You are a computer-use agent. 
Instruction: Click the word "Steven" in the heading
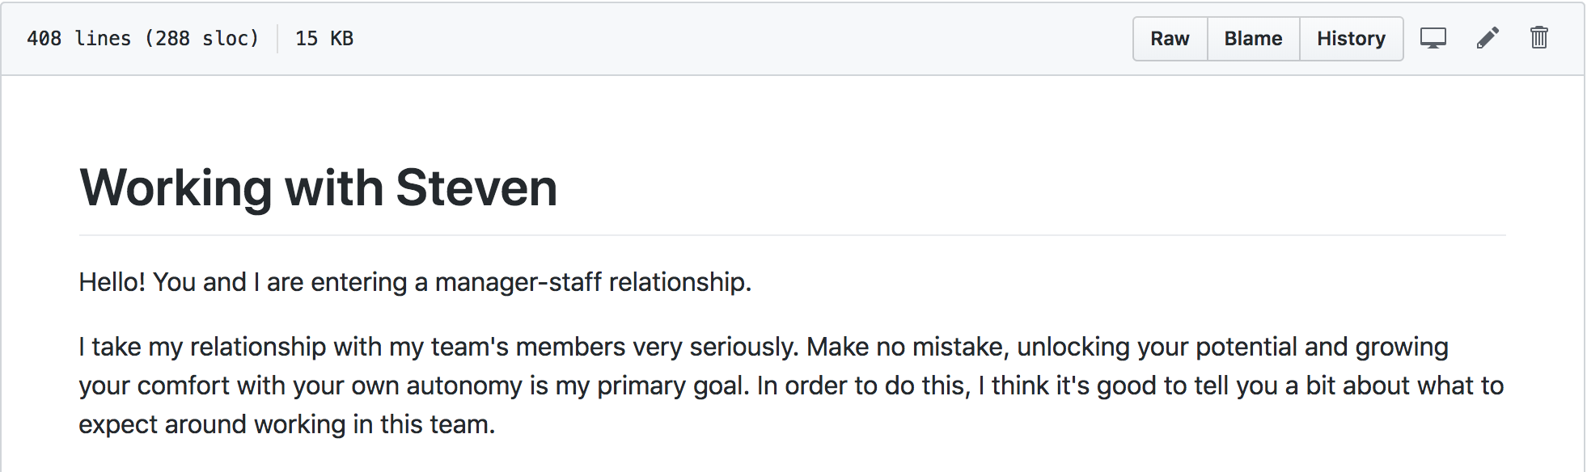pyautogui.click(x=476, y=188)
